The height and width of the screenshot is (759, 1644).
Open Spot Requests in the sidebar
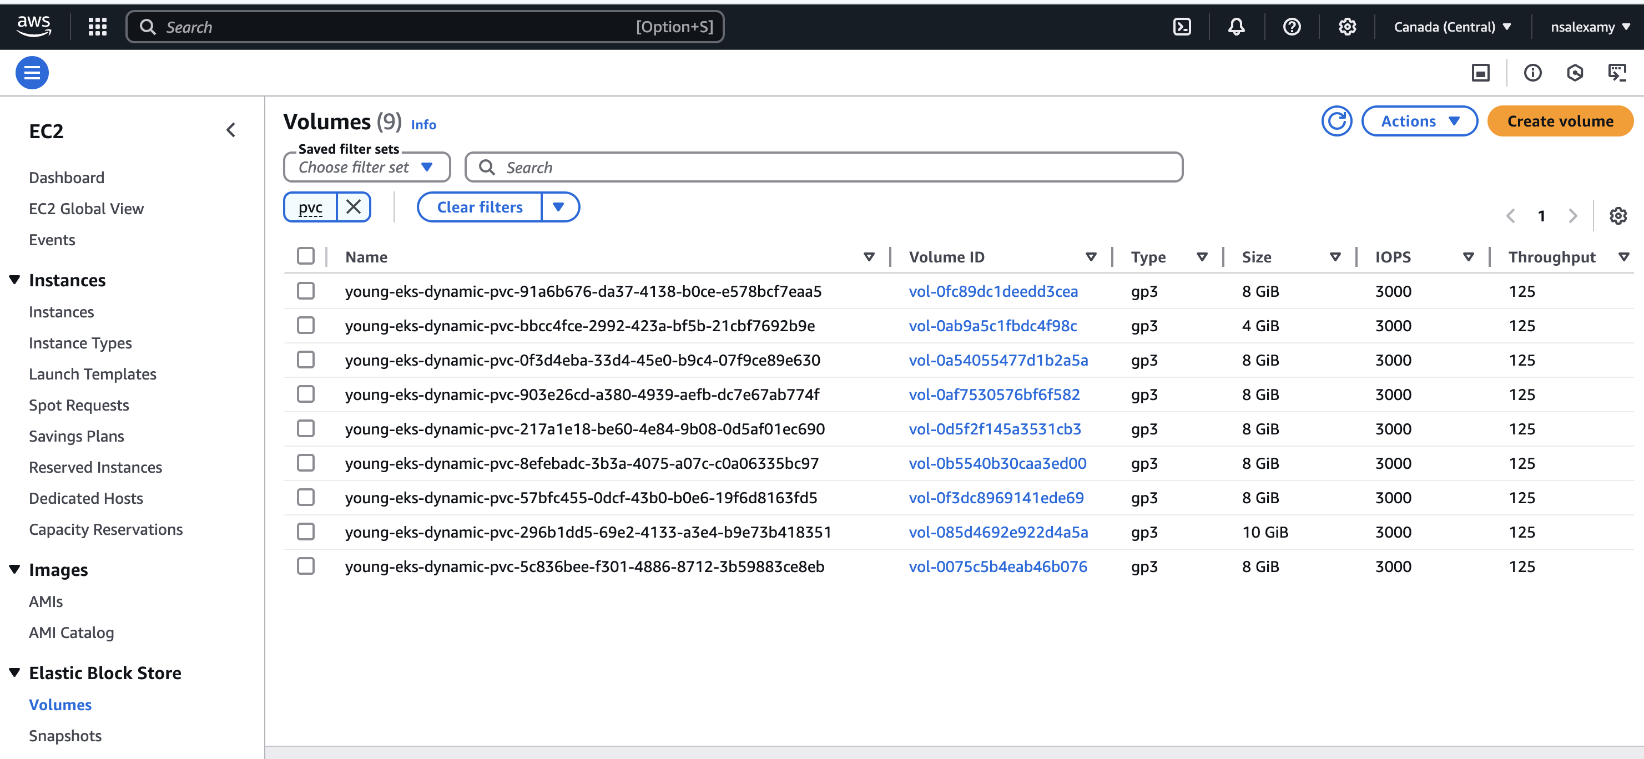pyautogui.click(x=78, y=405)
